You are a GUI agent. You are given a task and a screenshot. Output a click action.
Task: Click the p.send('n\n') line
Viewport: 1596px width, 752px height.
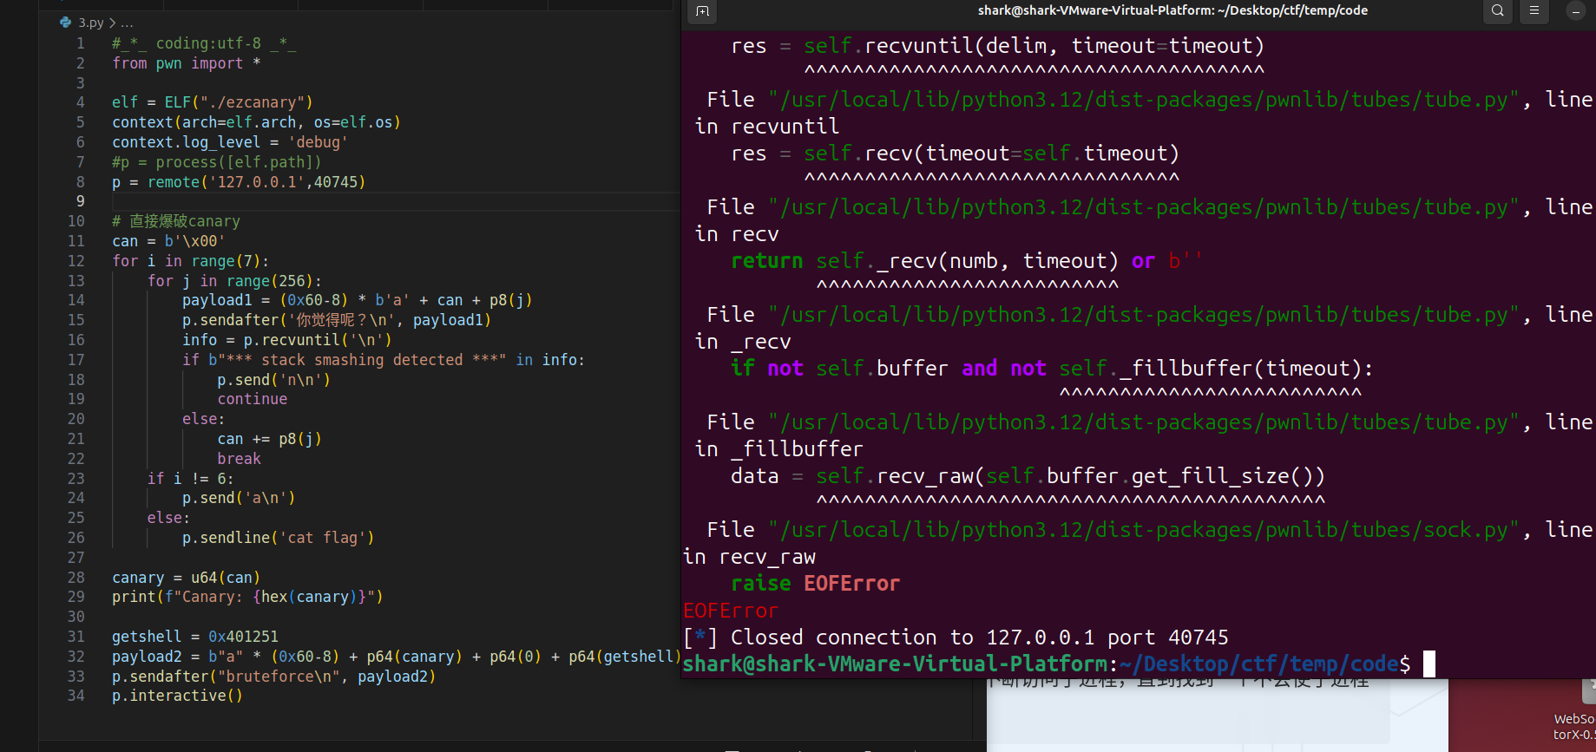(273, 380)
